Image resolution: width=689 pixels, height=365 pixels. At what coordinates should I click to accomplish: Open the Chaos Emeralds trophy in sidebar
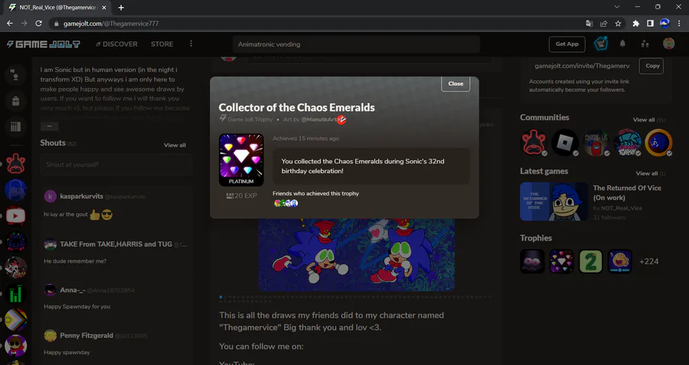[x=561, y=261]
